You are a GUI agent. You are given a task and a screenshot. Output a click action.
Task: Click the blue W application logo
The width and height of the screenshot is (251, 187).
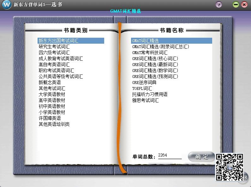point(6,5)
